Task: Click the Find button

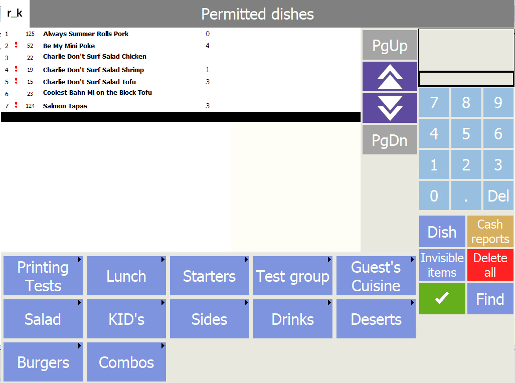Action: coord(490,299)
